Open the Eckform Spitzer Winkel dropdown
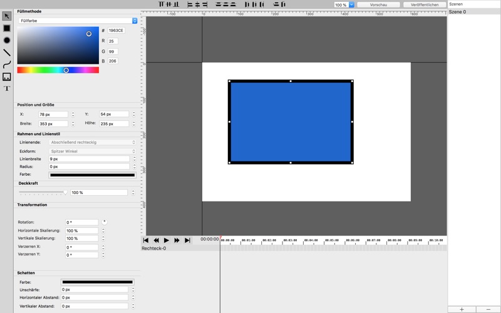Viewport: 501px width, 313px height. coord(92,151)
